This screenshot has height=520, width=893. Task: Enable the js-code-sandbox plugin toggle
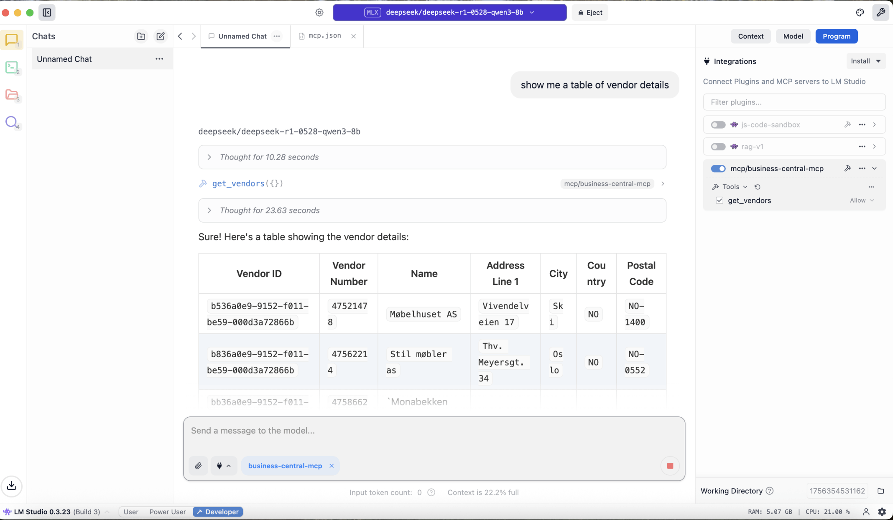pos(718,125)
